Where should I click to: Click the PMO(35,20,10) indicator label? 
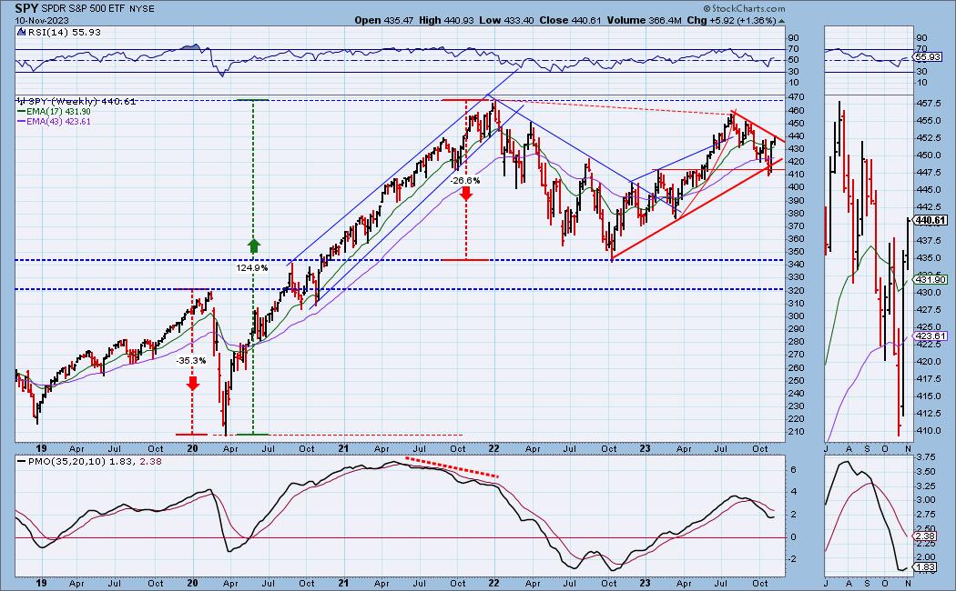(x=89, y=461)
